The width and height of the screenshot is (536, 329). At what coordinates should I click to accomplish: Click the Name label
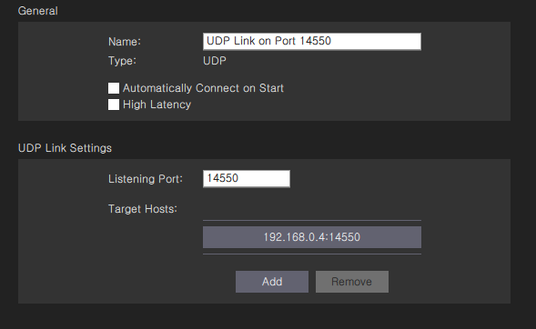point(125,42)
